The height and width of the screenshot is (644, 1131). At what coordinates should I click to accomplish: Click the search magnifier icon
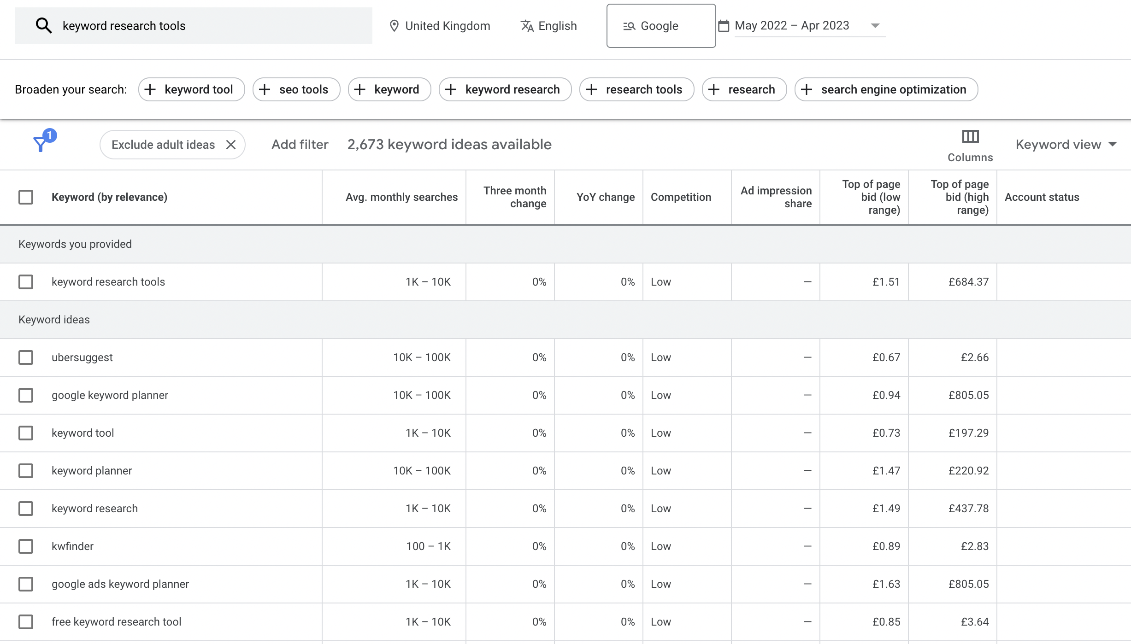click(x=44, y=26)
